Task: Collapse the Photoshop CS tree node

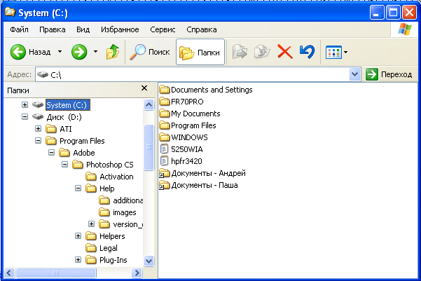Action: 64,165
